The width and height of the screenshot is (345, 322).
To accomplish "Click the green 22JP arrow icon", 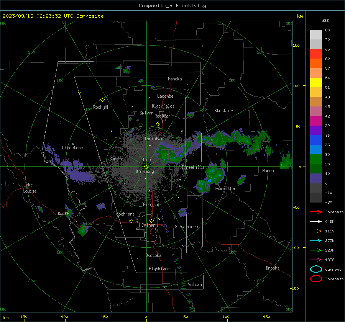I will tap(316, 250).
